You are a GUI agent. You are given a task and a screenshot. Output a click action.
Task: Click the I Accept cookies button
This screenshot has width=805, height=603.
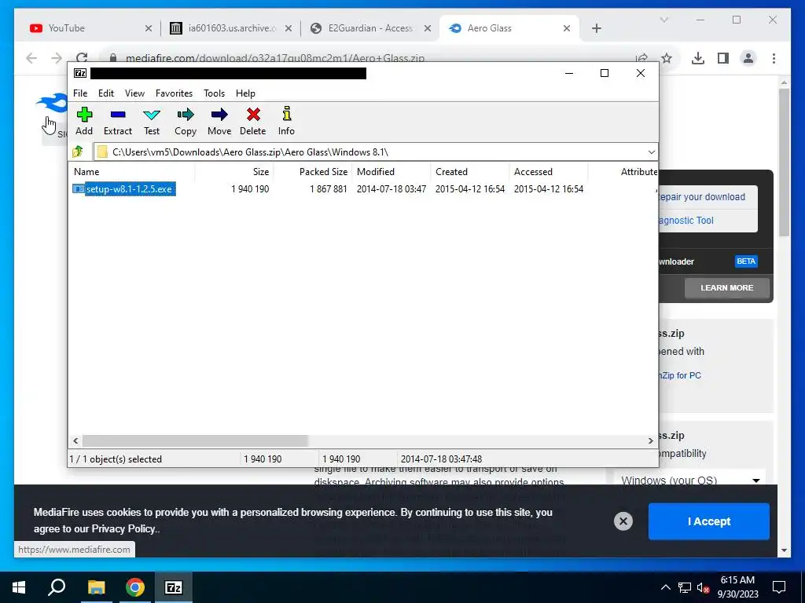708,521
